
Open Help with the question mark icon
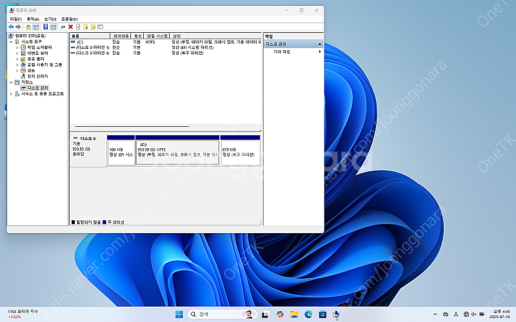point(45,27)
